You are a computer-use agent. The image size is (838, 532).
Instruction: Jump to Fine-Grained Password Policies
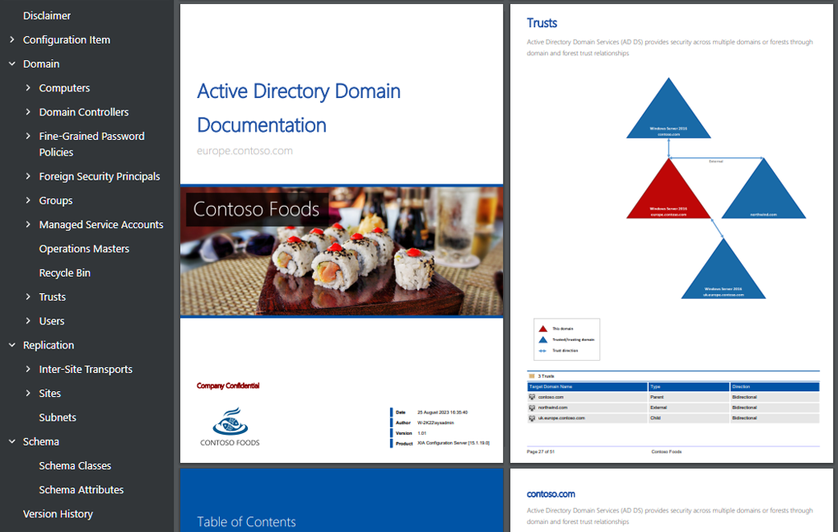[x=92, y=144]
